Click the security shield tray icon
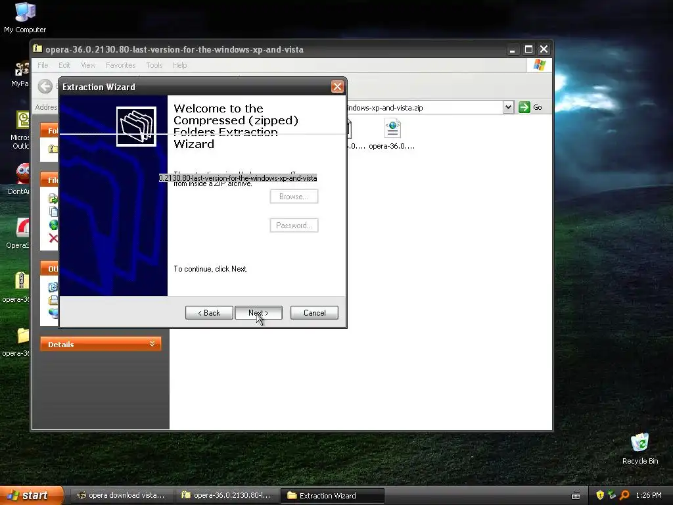 [599, 495]
